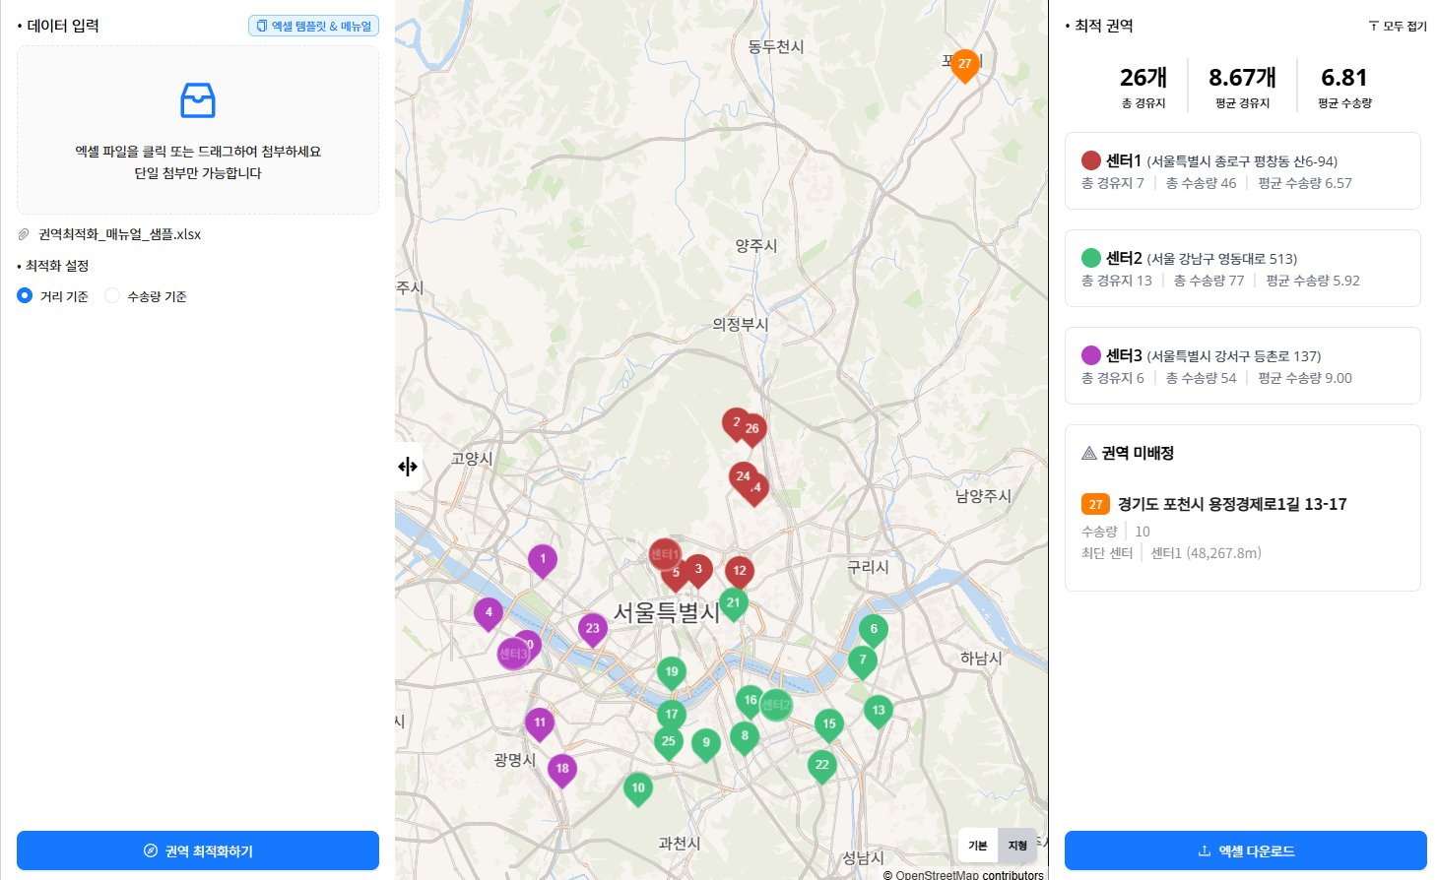Click the 27 orange badge in list

point(1095,504)
